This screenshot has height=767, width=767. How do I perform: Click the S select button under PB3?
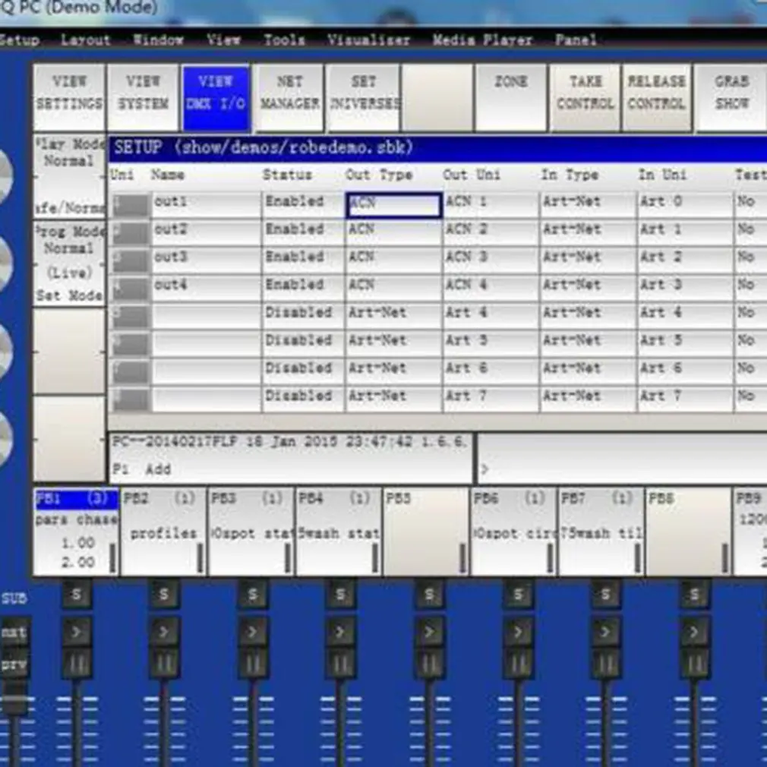tap(253, 594)
